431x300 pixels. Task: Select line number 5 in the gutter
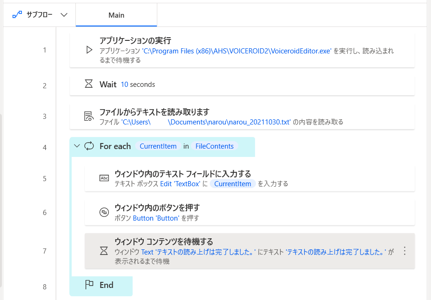(x=45, y=179)
